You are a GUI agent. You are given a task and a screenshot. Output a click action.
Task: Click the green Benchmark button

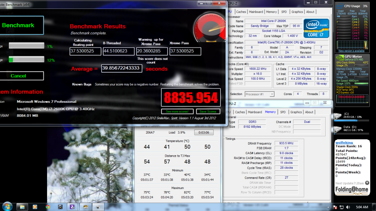22,25
